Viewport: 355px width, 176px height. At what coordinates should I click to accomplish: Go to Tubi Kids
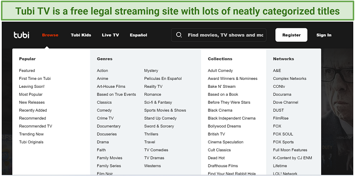point(81,35)
